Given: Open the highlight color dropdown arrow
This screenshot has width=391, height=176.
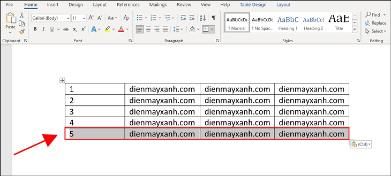Looking at the screenshot, I should [x=114, y=29].
